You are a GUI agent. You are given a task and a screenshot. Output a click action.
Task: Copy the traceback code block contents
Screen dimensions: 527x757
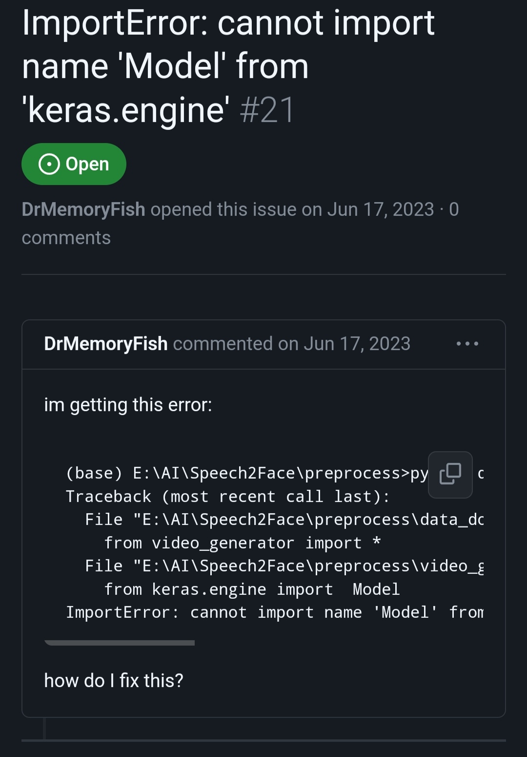[450, 474]
